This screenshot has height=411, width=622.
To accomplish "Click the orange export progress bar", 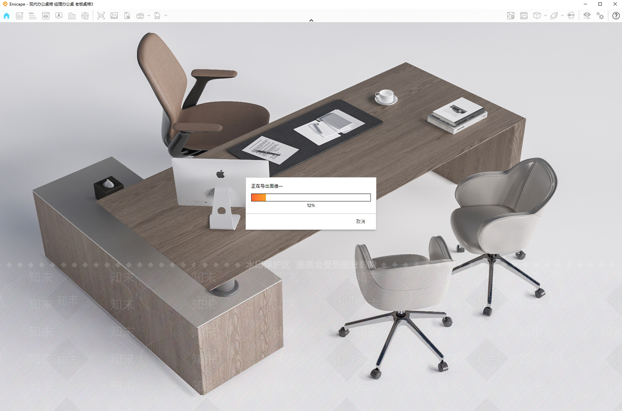I will [311, 198].
